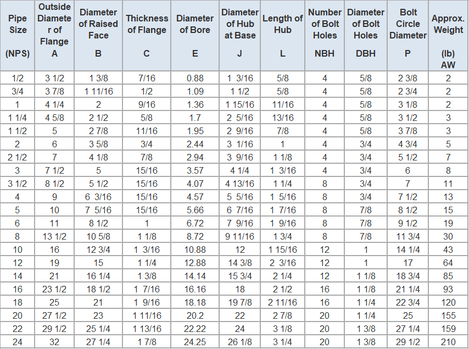Click bore diameter value 8.72
The width and height of the screenshot is (469, 349).
tap(195, 236)
